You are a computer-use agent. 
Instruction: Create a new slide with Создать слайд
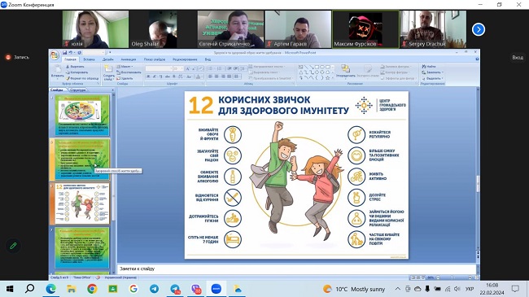[108, 72]
